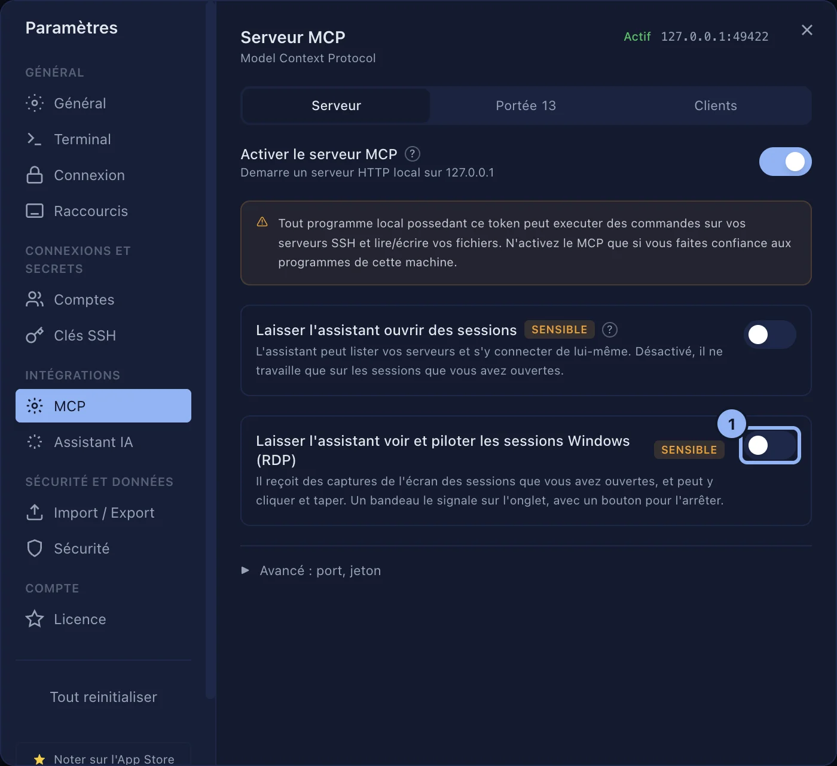Click the Comptes users icon
The height and width of the screenshot is (766, 837).
(35, 299)
